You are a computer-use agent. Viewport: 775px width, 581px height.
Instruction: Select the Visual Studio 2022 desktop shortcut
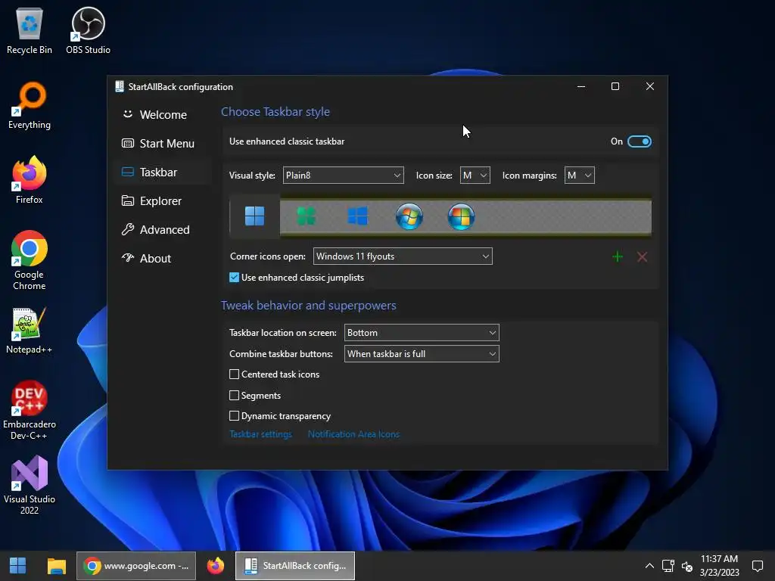[30, 485]
